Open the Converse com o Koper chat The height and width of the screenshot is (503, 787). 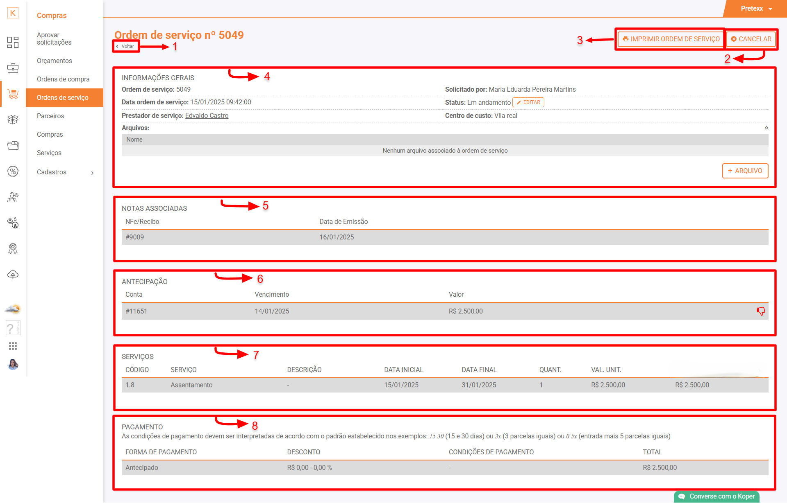[x=716, y=496]
